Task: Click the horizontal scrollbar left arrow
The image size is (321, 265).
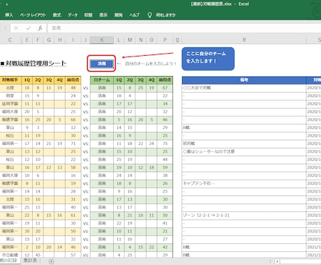Action: click(277, 262)
